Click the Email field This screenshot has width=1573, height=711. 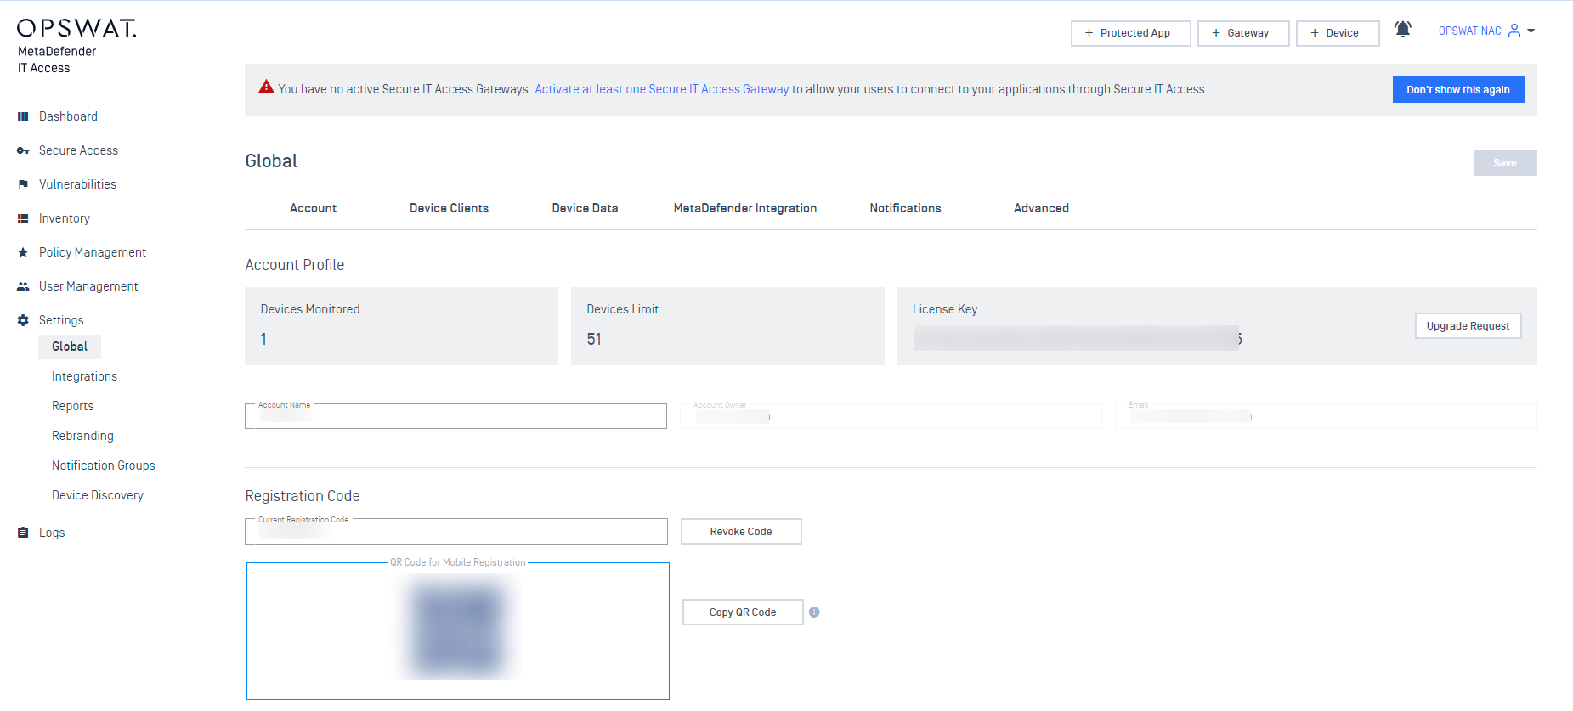(x=1326, y=416)
